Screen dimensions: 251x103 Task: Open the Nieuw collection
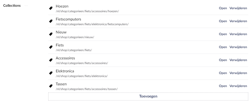coord(223,34)
